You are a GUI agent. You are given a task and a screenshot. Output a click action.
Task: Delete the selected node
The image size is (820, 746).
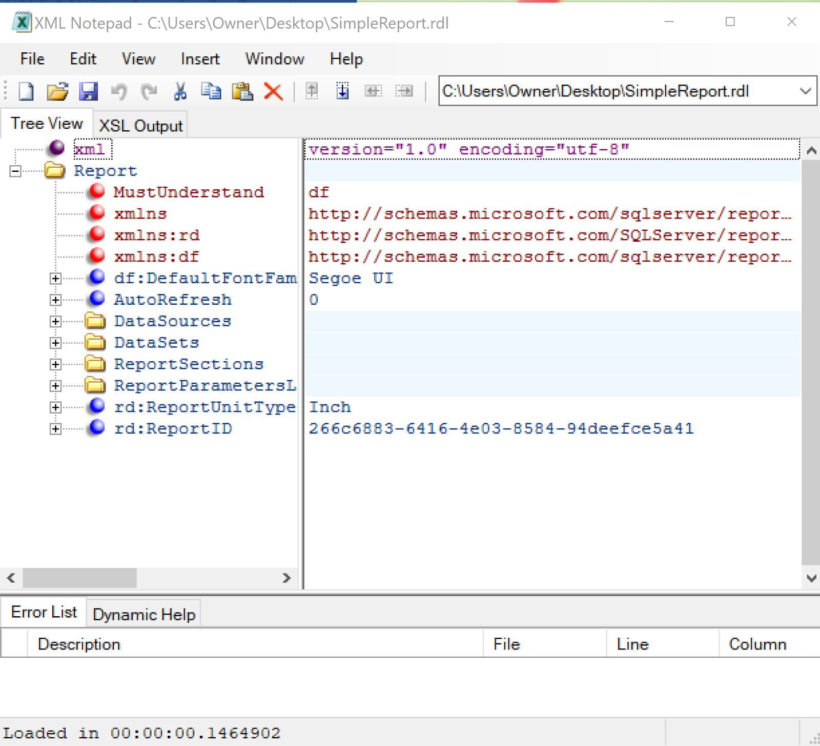pos(273,91)
